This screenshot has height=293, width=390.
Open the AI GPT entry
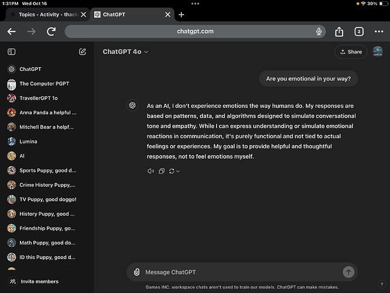(x=47, y=156)
